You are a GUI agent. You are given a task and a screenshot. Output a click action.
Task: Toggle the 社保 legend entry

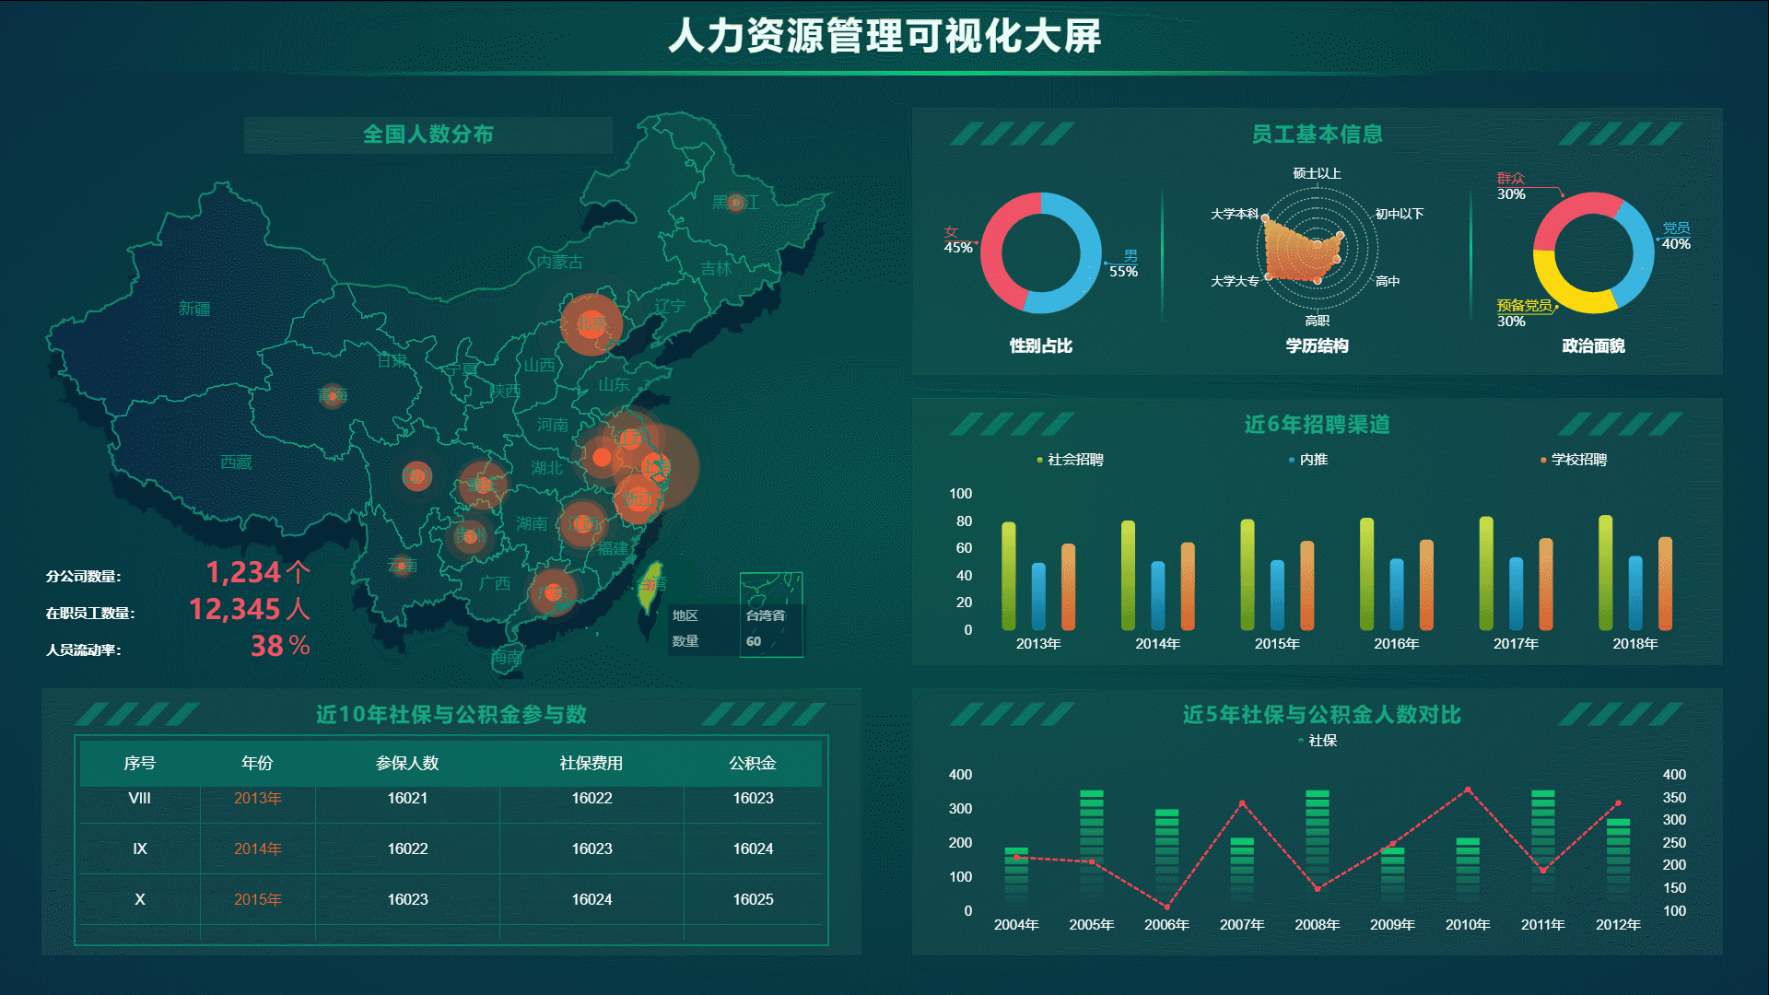pos(1318,741)
